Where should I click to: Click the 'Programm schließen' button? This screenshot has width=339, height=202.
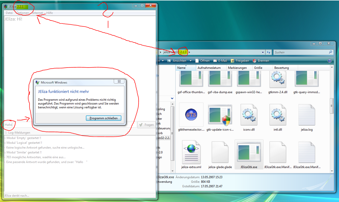coord(104,118)
